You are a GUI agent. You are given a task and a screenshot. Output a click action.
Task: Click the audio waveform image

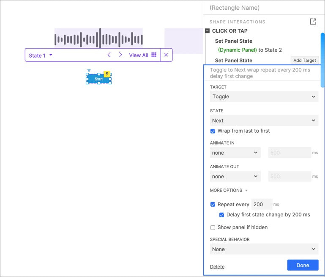[98, 39]
